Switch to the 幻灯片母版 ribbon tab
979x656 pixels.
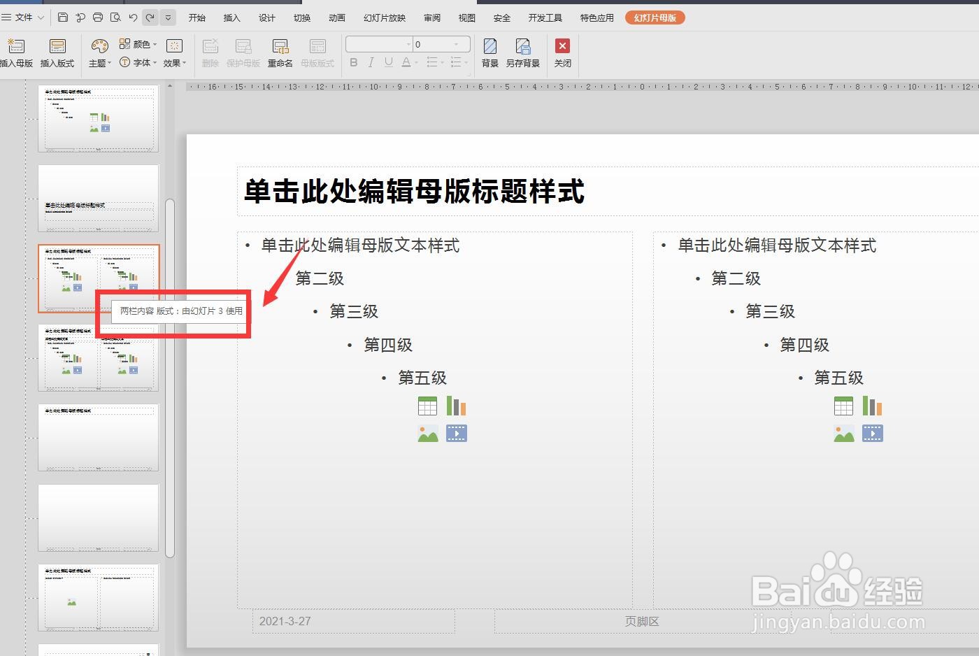click(x=655, y=17)
